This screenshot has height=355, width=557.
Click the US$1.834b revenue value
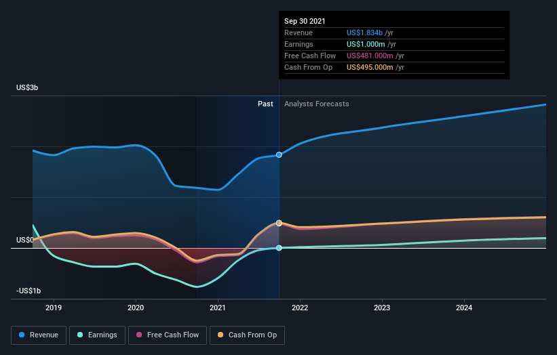click(364, 33)
